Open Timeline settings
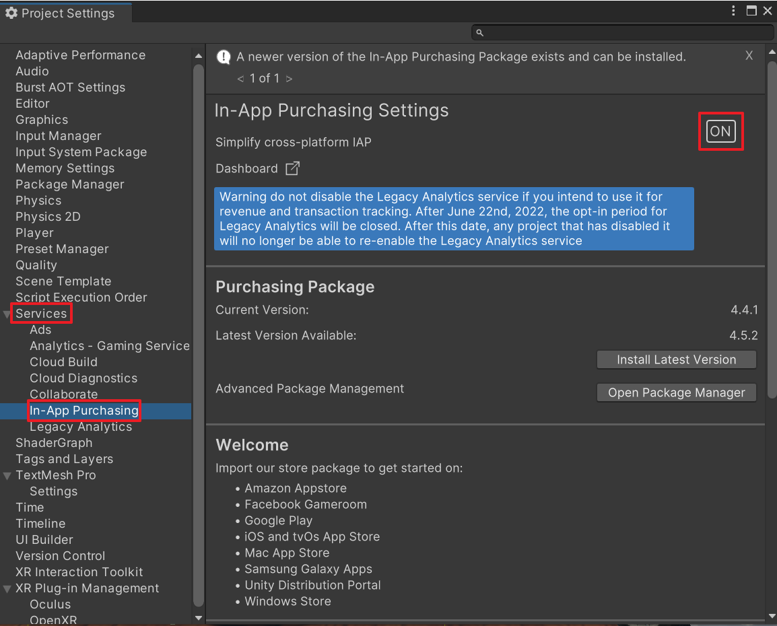Screen dimensions: 777x626 click(x=40, y=524)
